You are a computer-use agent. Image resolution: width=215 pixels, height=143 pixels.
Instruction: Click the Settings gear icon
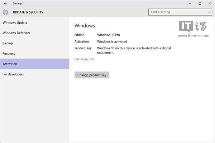point(5,12)
